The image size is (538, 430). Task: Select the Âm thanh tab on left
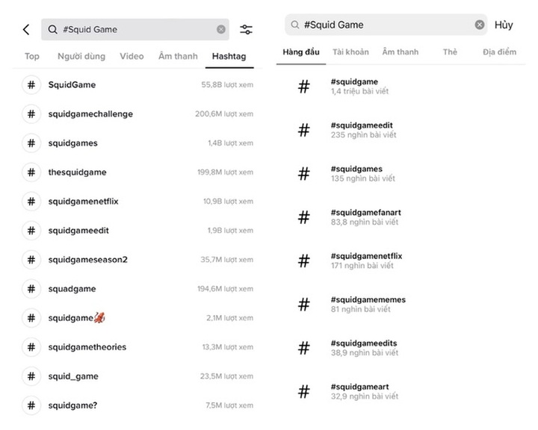(178, 56)
